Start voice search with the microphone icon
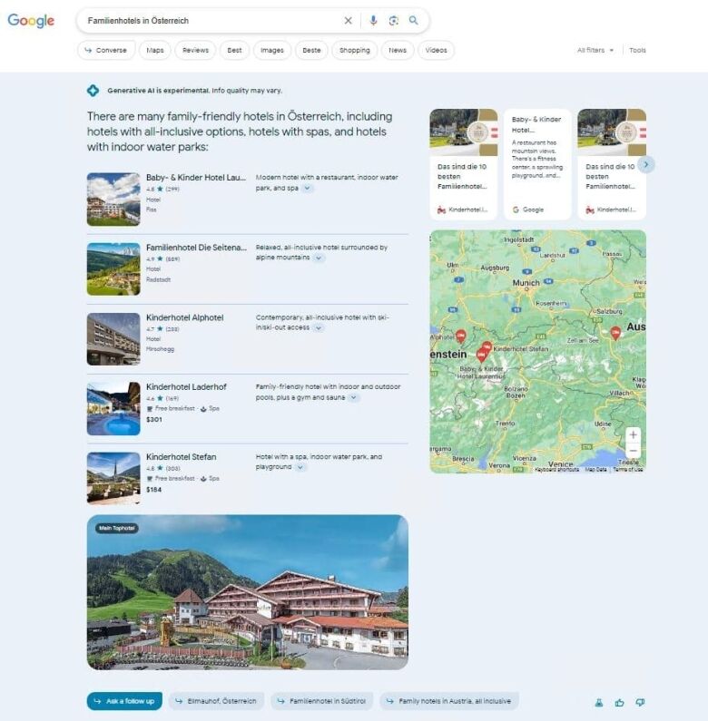The height and width of the screenshot is (721, 708). (x=373, y=20)
